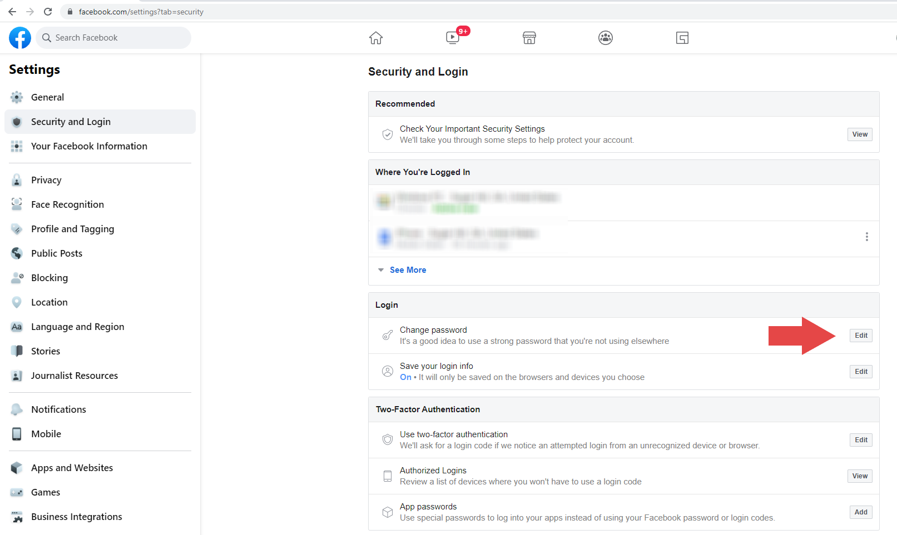
Task: Click the browser address bar URL
Action: 141,12
